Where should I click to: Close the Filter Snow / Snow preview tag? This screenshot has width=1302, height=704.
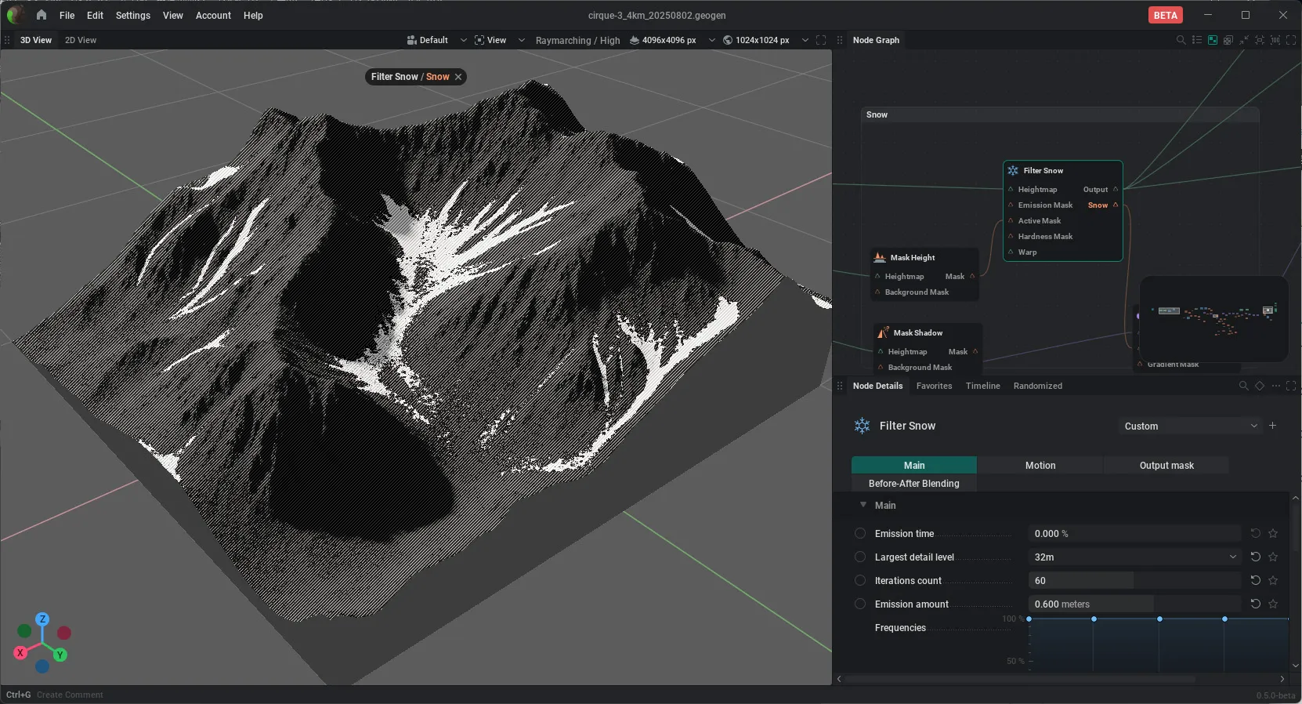pos(458,77)
